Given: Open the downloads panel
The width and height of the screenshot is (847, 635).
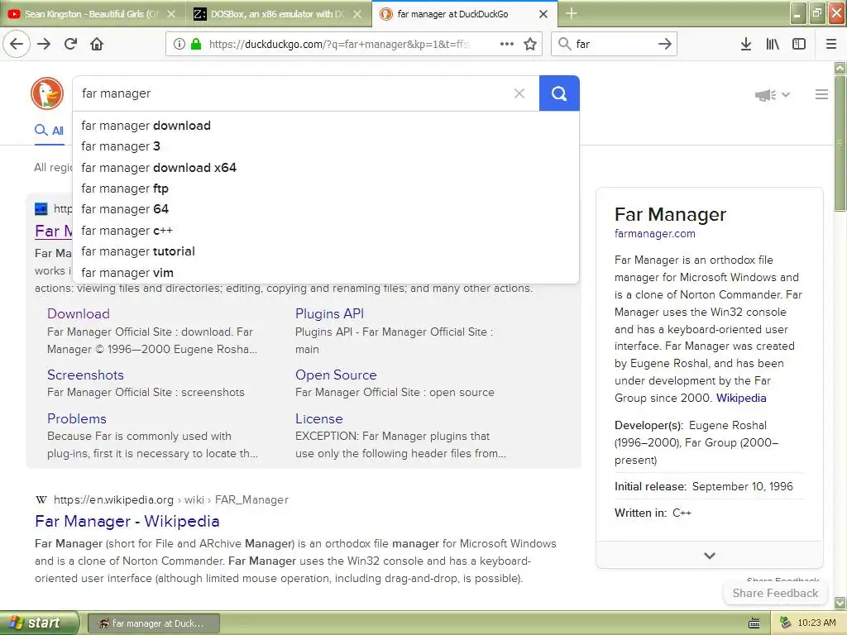Looking at the screenshot, I should tap(746, 44).
